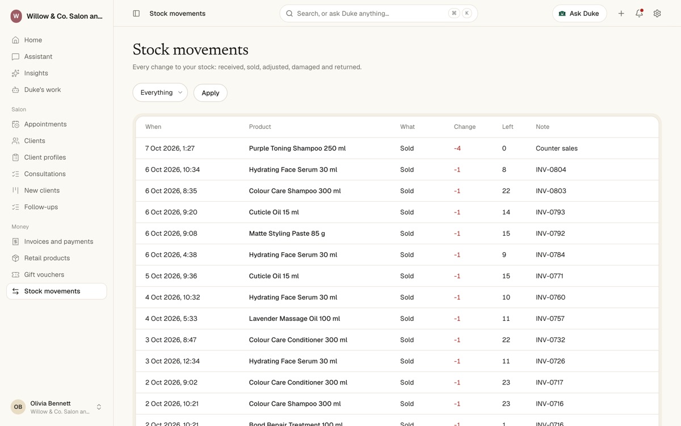Click the Change column header
This screenshot has width=681, height=426.
pos(465,127)
